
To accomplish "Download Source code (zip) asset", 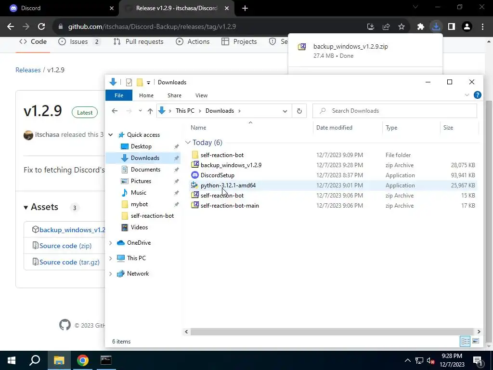I will (x=65, y=246).
